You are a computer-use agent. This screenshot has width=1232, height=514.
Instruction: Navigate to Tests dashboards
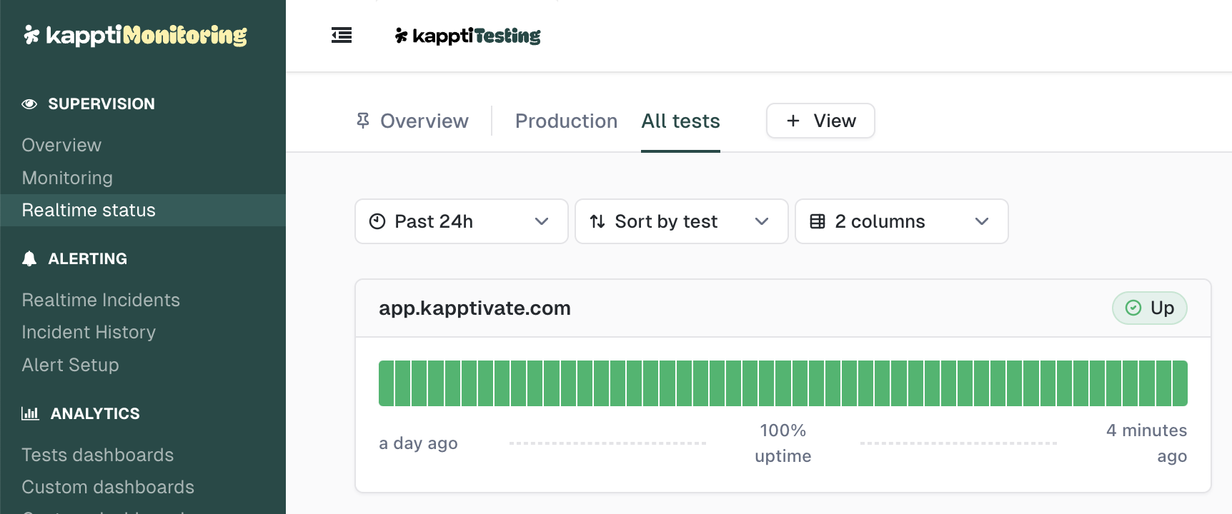(x=98, y=455)
